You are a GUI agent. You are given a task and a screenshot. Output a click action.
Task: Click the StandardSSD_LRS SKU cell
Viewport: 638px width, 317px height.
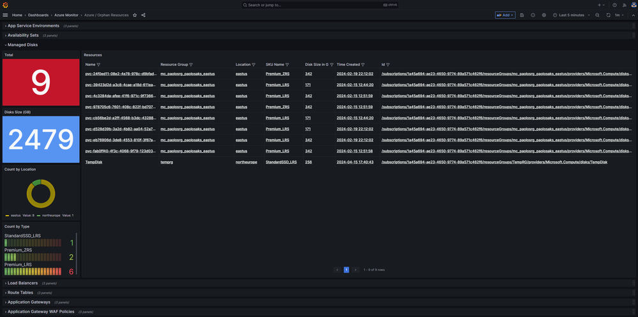click(281, 162)
